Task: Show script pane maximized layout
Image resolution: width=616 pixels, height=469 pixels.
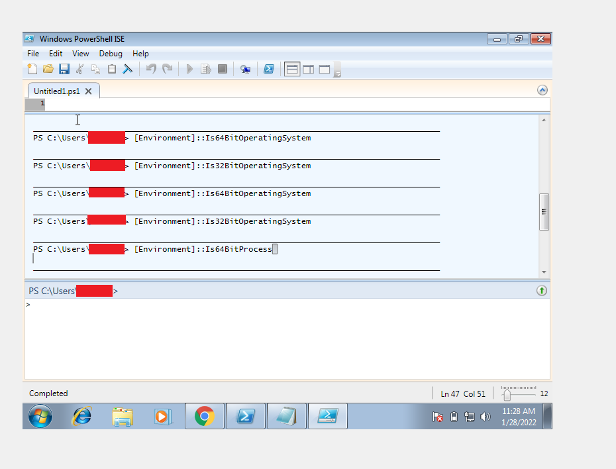Action: (325, 70)
